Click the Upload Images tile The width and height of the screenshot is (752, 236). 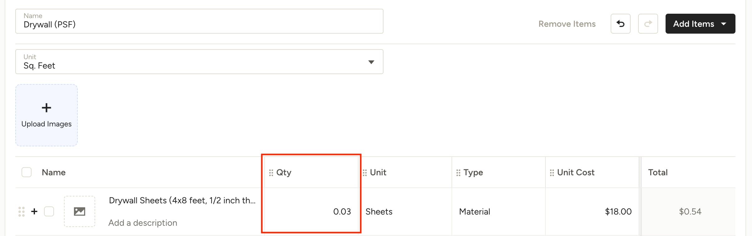click(x=46, y=115)
